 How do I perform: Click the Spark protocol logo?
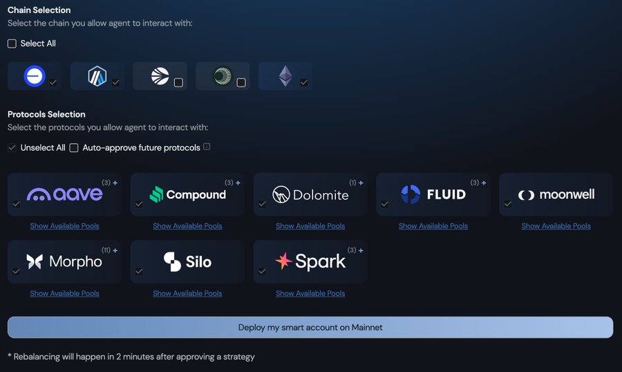(x=310, y=261)
